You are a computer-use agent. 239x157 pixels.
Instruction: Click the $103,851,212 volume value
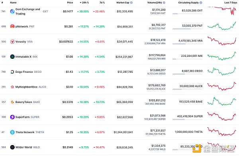[157, 101]
